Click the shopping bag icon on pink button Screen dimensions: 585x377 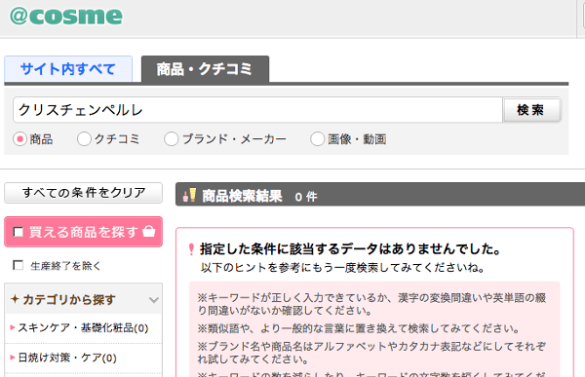[x=149, y=231]
